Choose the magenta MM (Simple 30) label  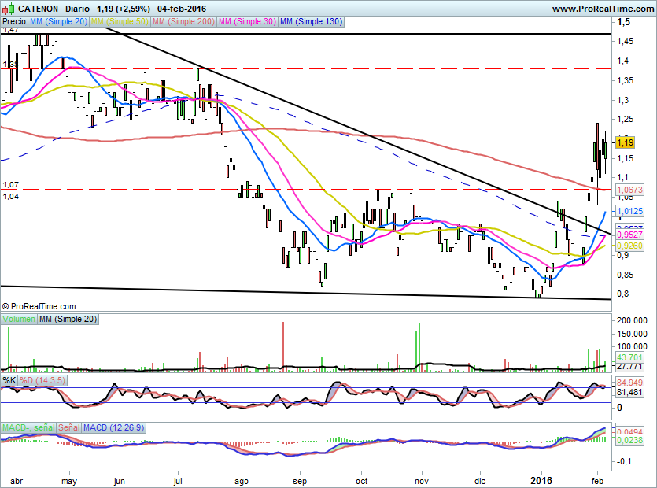coord(246,22)
